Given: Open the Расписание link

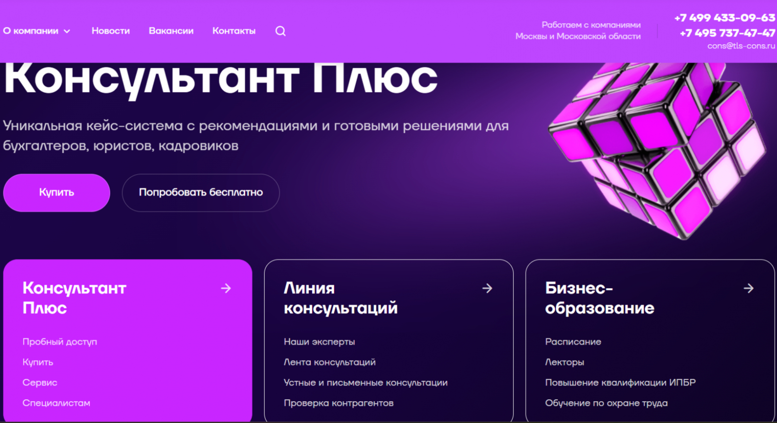Looking at the screenshot, I should coord(573,342).
